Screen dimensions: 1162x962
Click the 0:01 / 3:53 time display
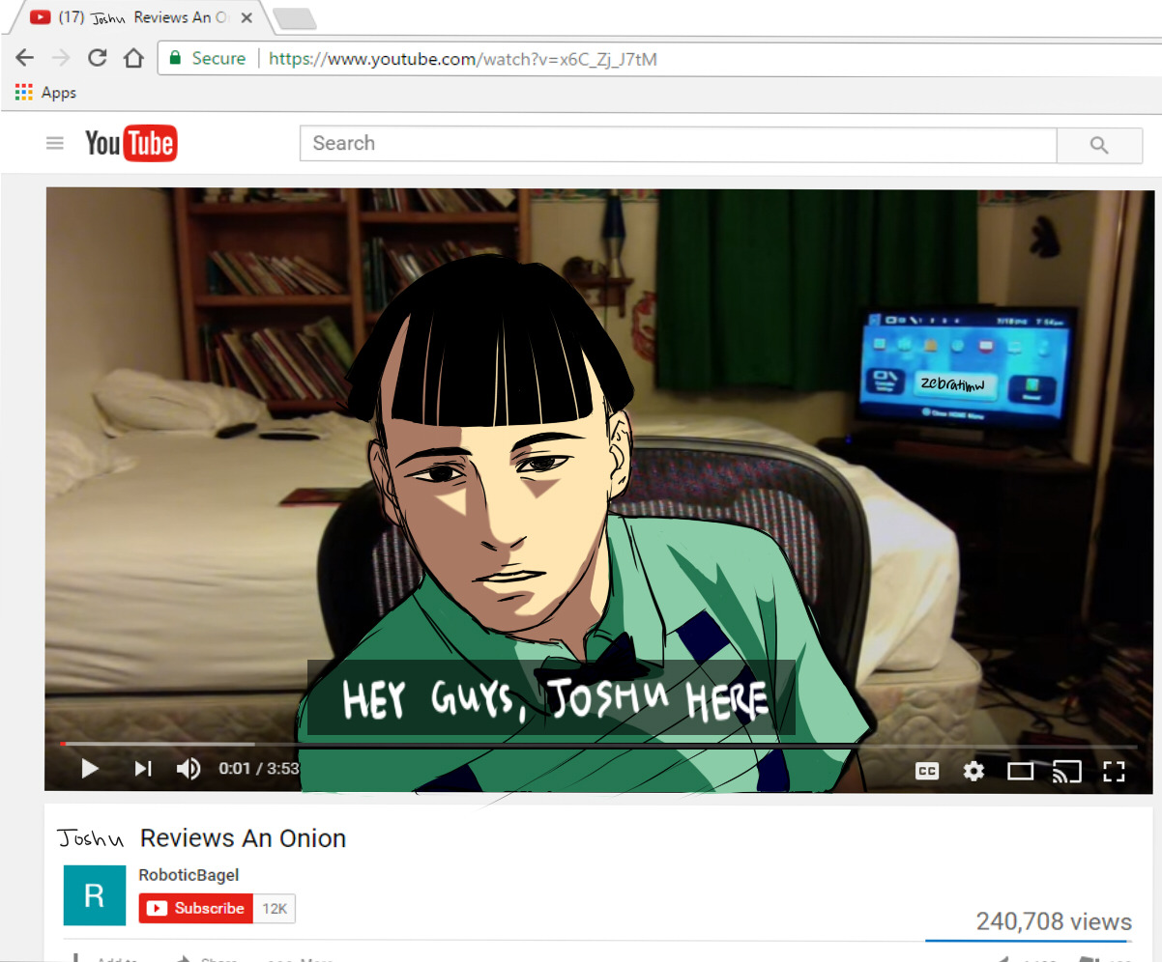point(259,770)
